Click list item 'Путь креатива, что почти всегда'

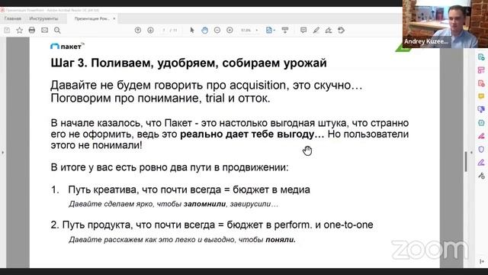click(x=189, y=189)
